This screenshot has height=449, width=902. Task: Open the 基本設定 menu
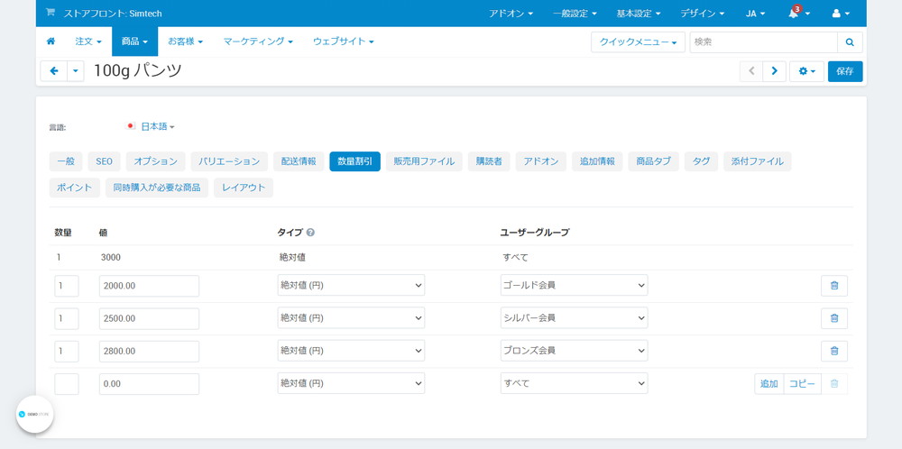[639, 14]
